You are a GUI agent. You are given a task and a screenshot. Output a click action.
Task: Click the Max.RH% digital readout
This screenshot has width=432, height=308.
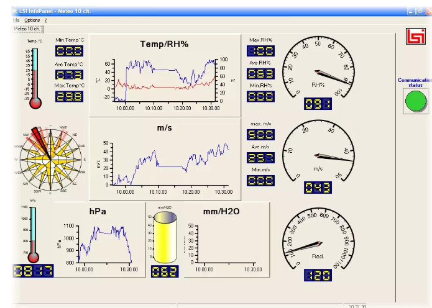(260, 51)
